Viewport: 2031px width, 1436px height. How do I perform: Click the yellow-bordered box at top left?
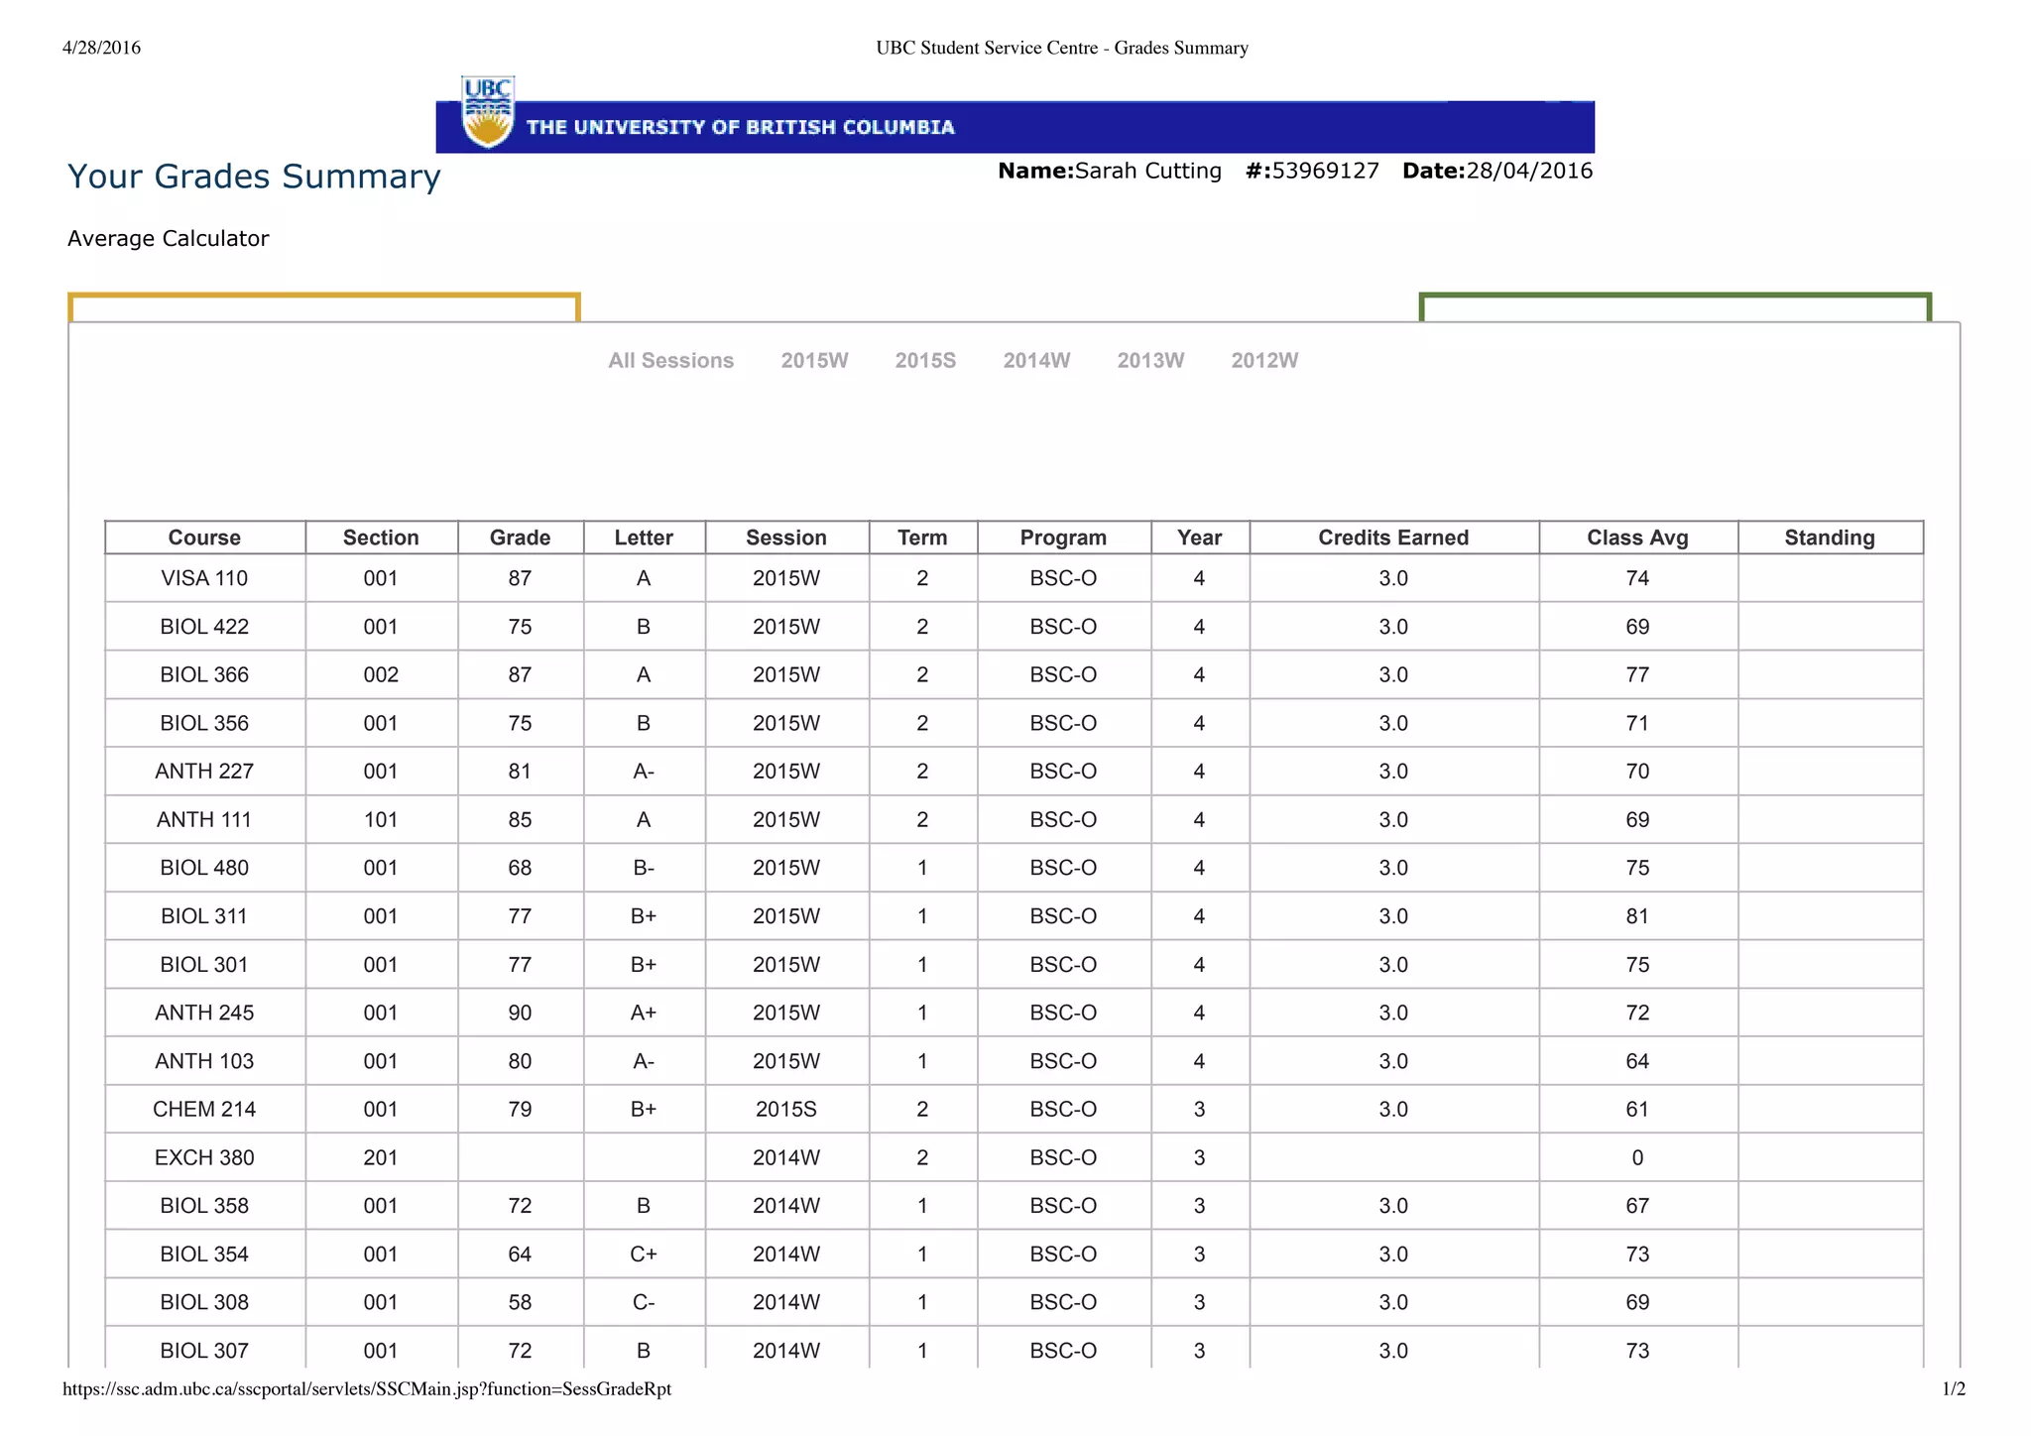[323, 307]
